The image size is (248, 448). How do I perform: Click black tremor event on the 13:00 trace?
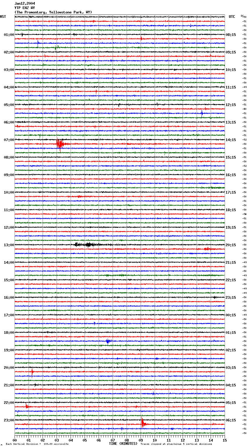[x=88, y=245]
